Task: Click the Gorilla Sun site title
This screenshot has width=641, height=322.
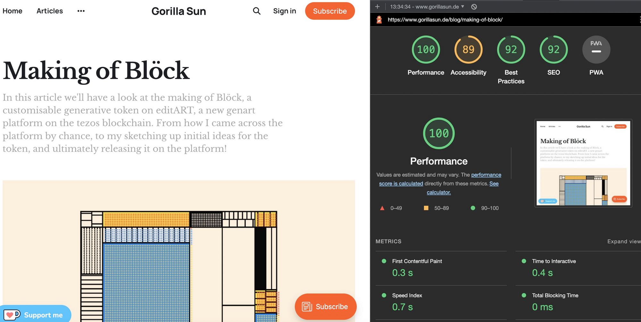Action: coord(179,11)
